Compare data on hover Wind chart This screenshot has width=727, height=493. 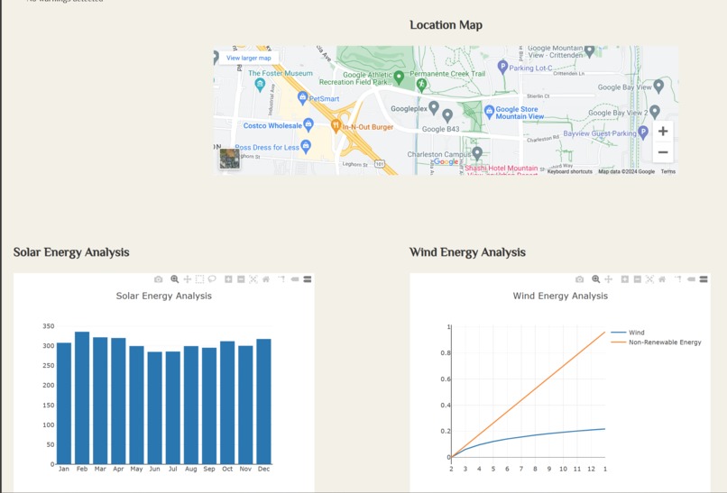(x=704, y=279)
